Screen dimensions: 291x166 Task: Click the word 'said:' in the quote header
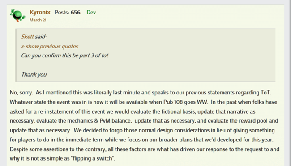41,37
